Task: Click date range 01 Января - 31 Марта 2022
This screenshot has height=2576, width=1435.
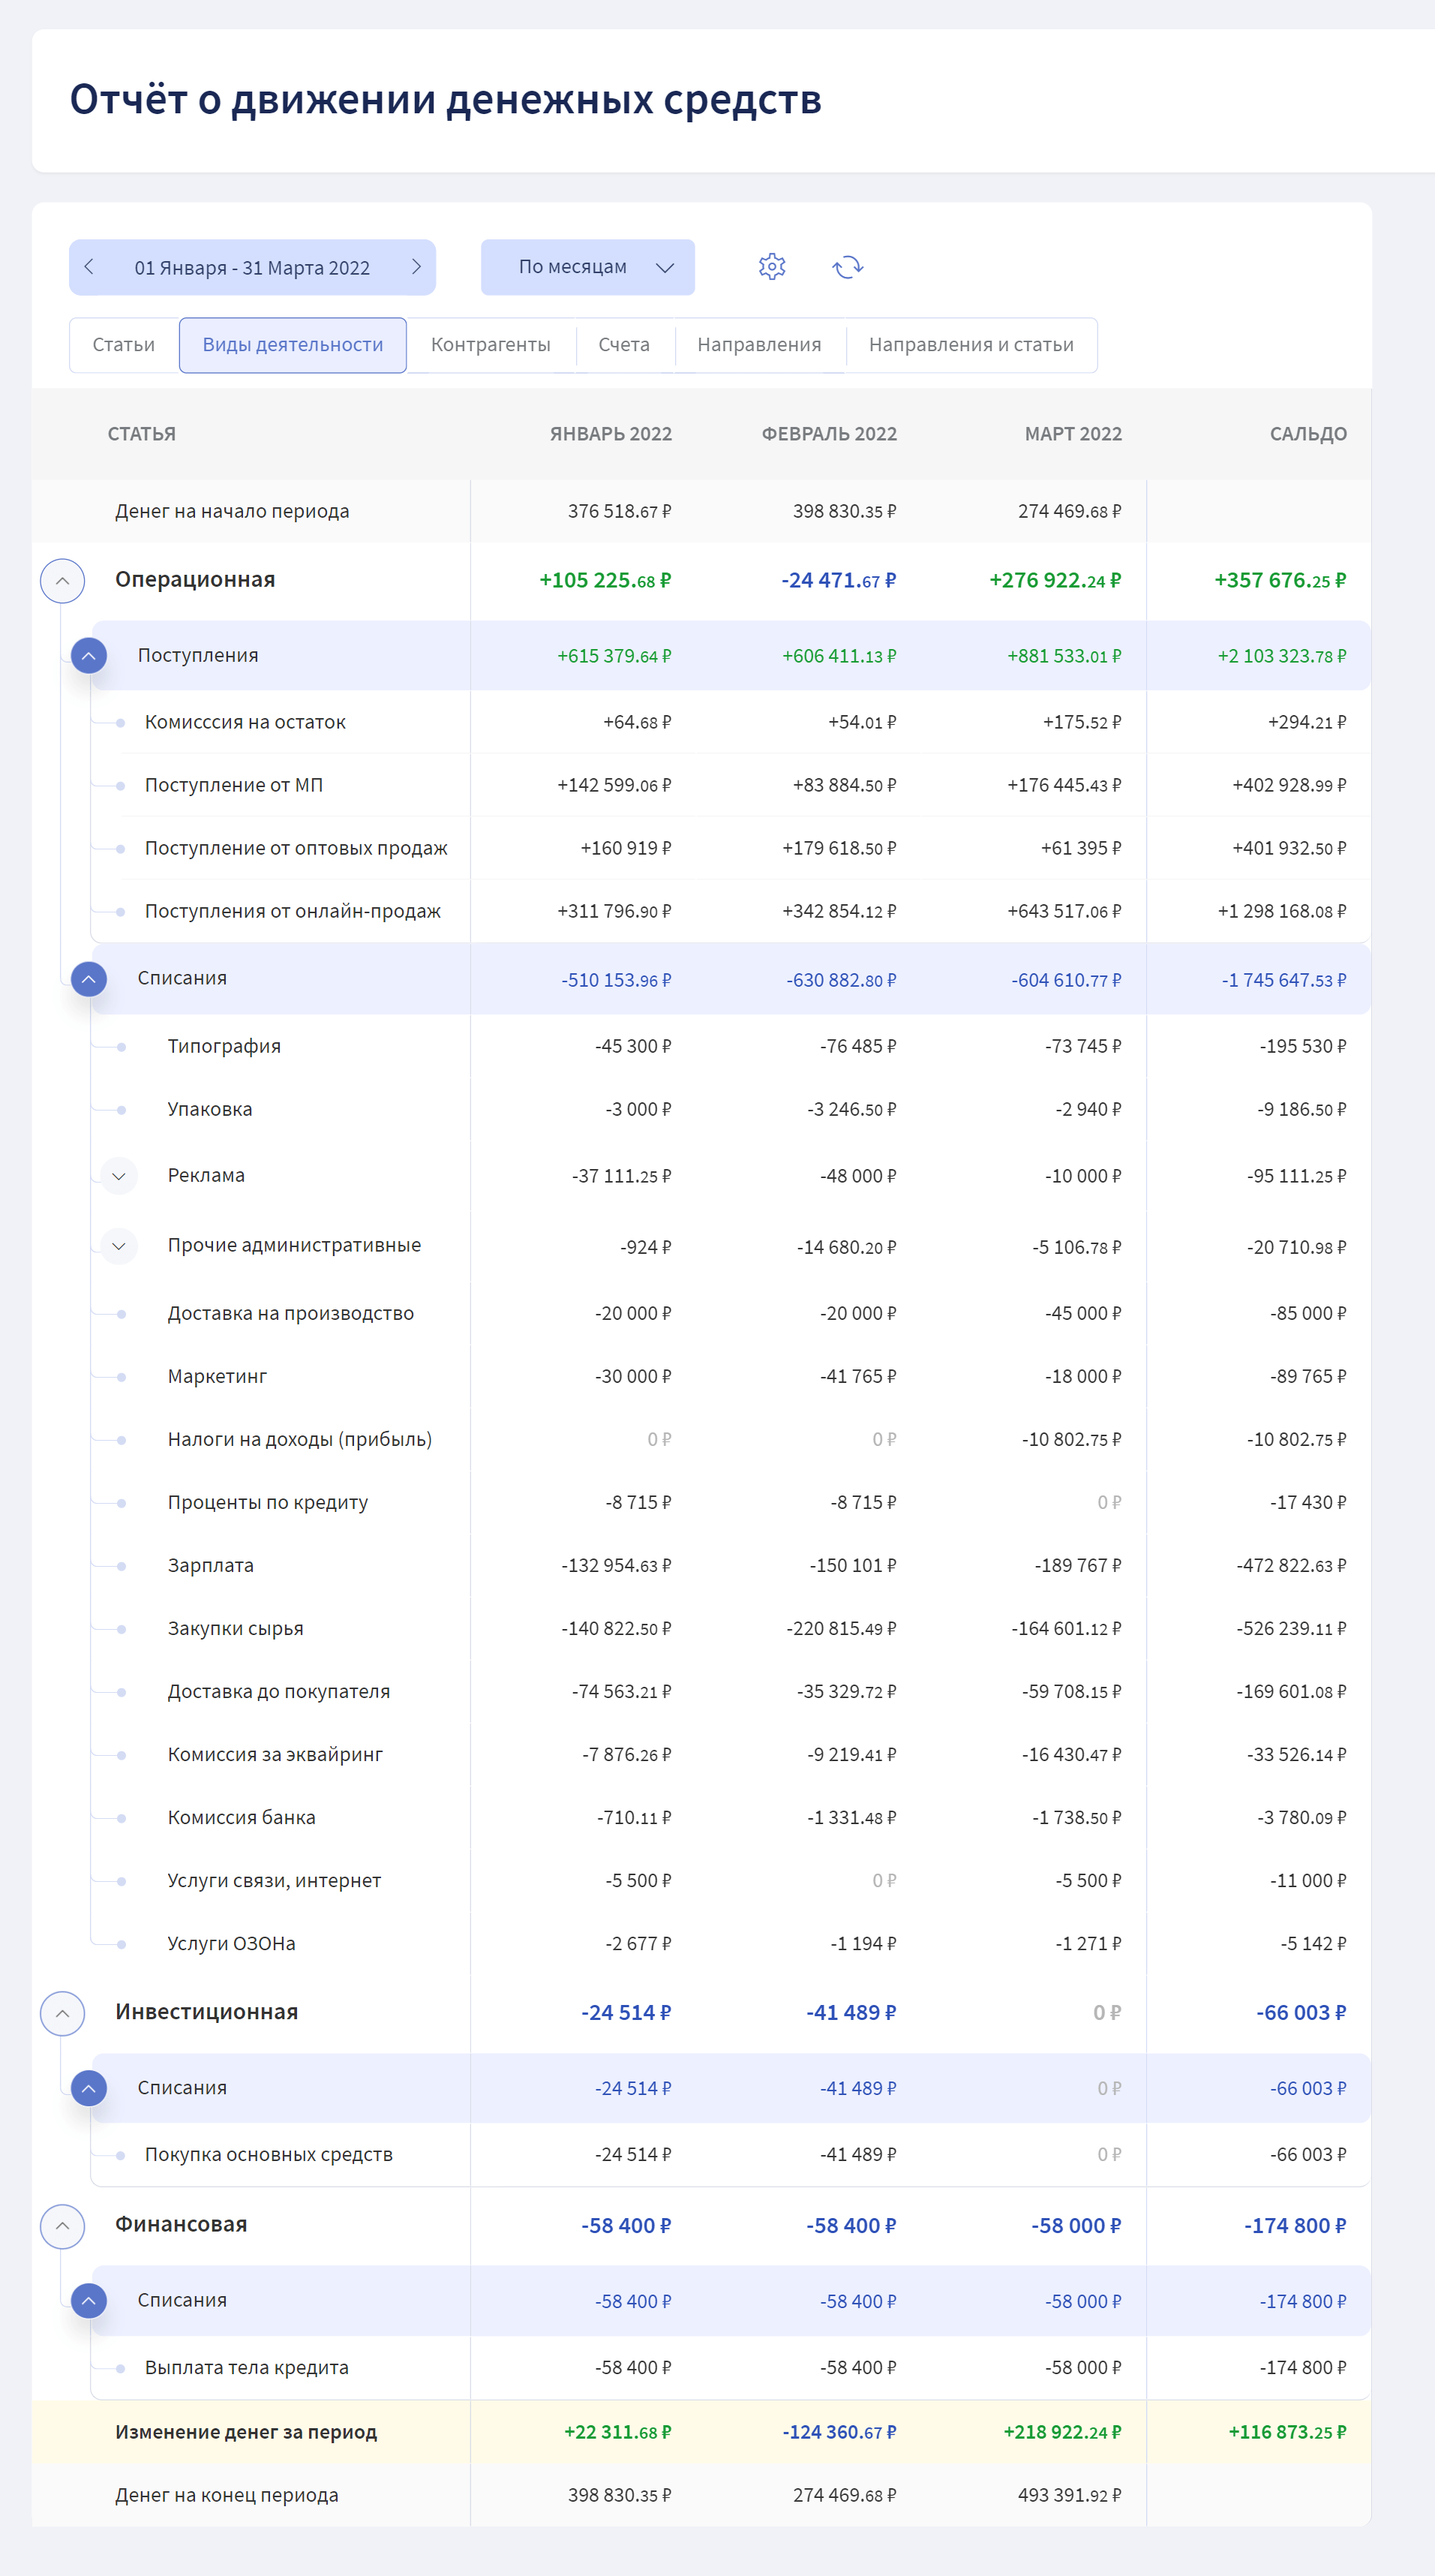Action: (x=252, y=268)
